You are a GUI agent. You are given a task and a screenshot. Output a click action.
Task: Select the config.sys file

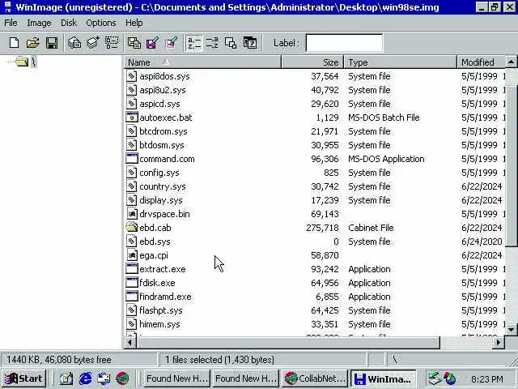pyautogui.click(x=159, y=173)
